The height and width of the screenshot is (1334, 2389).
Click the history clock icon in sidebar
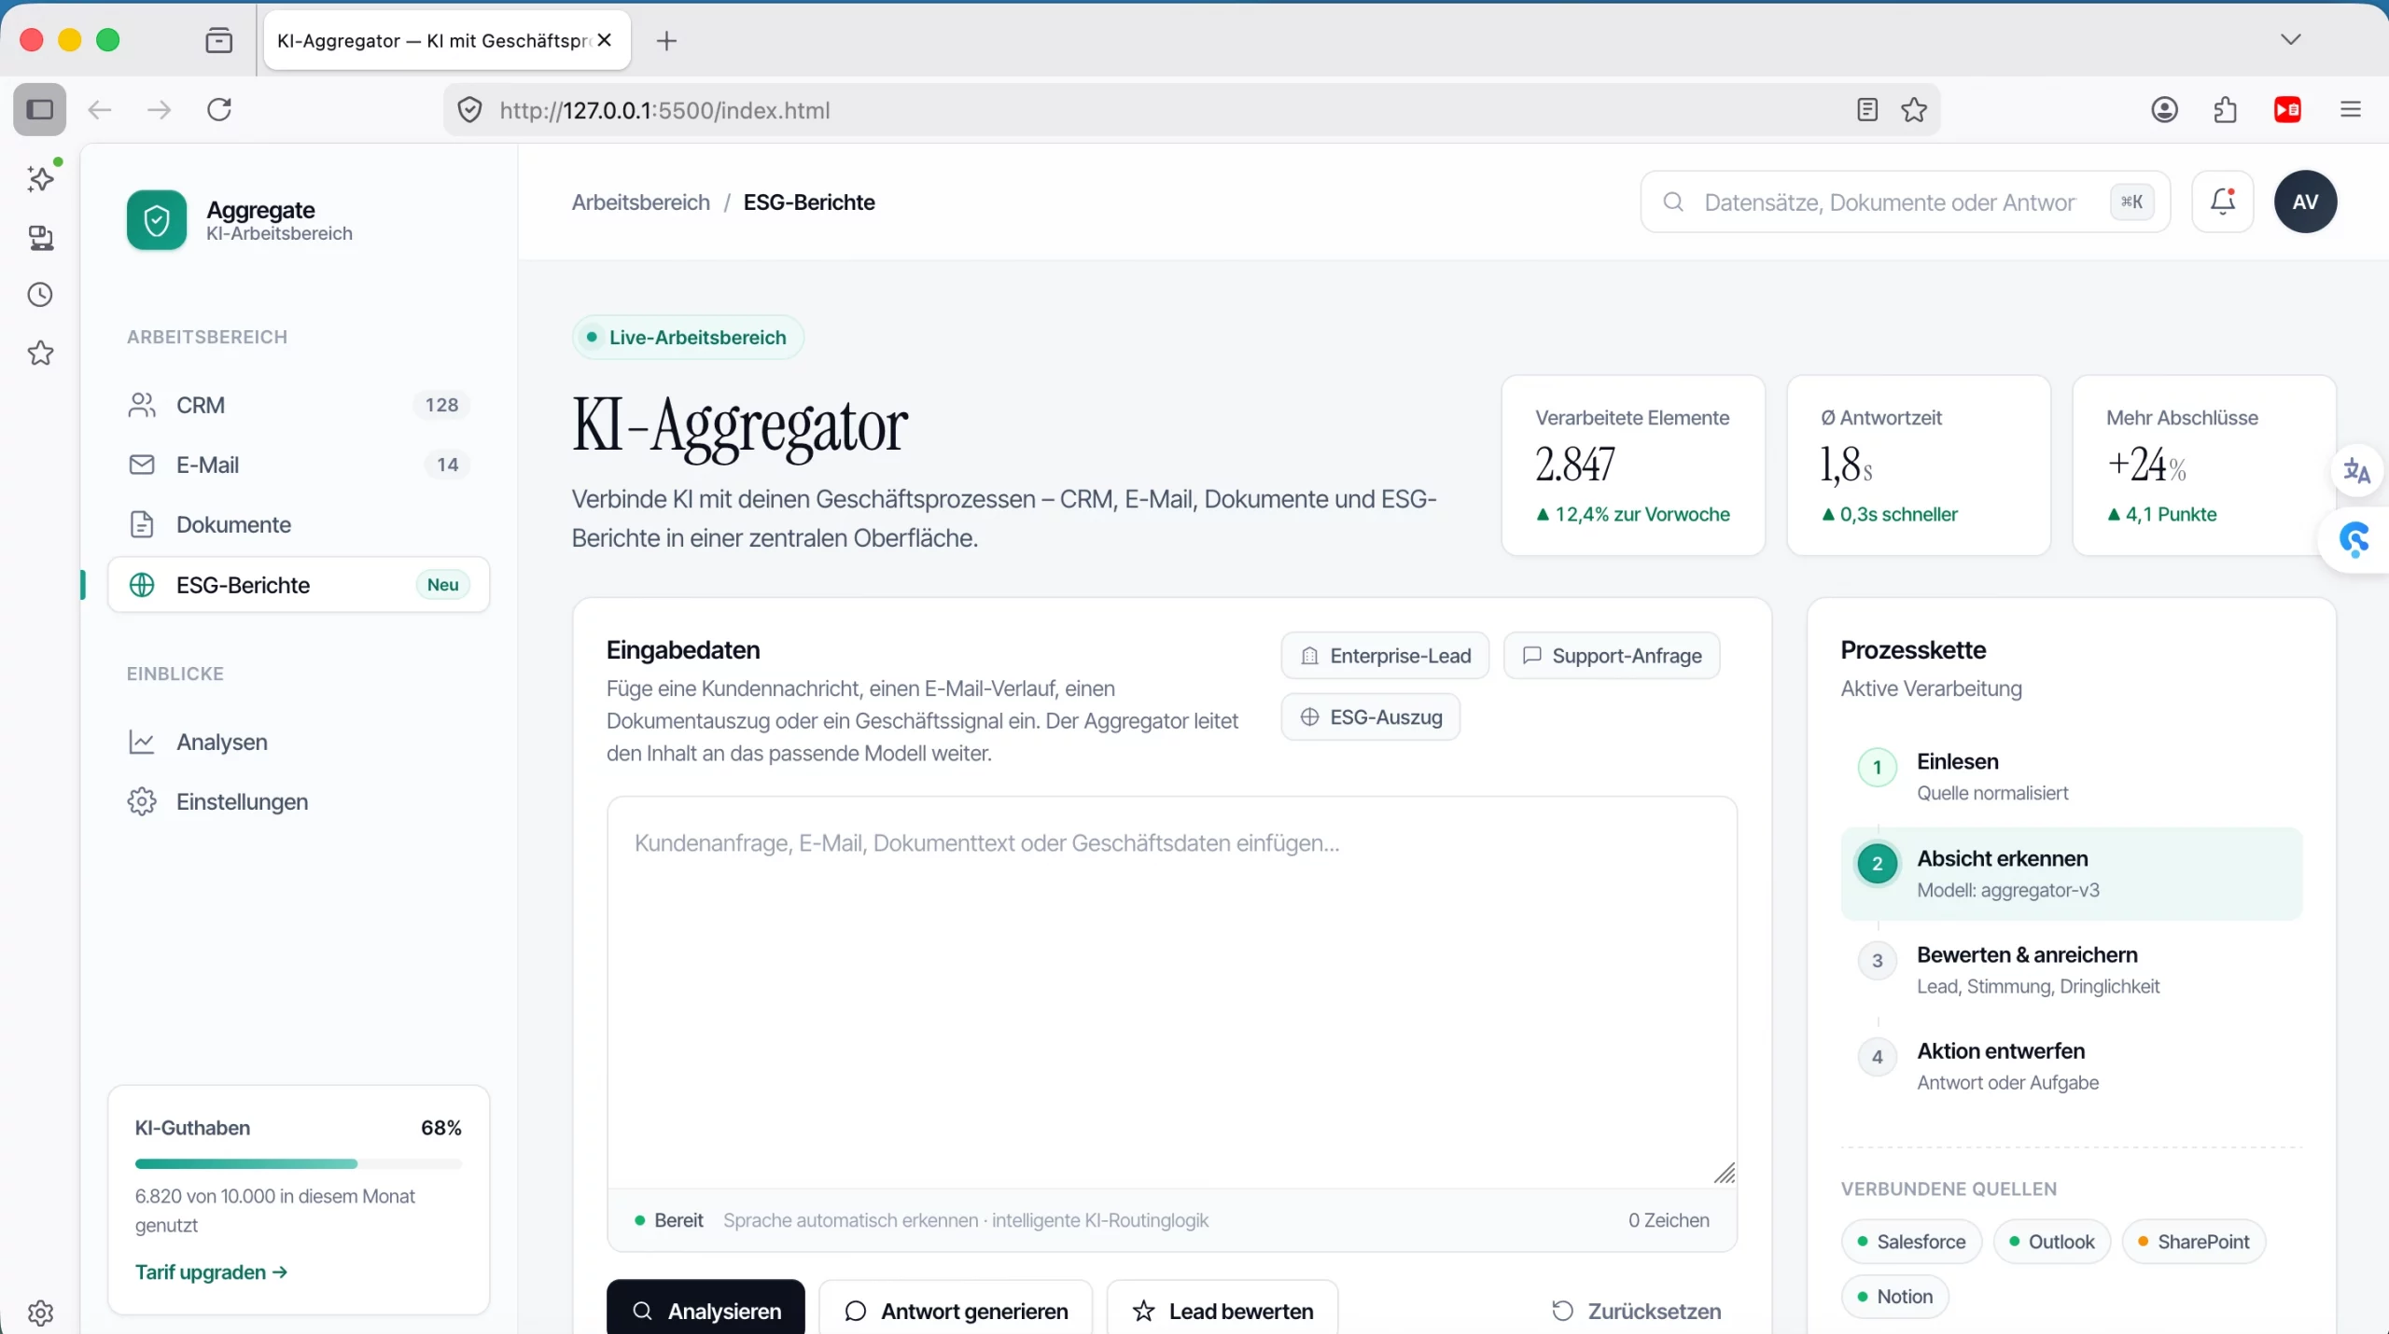point(40,295)
